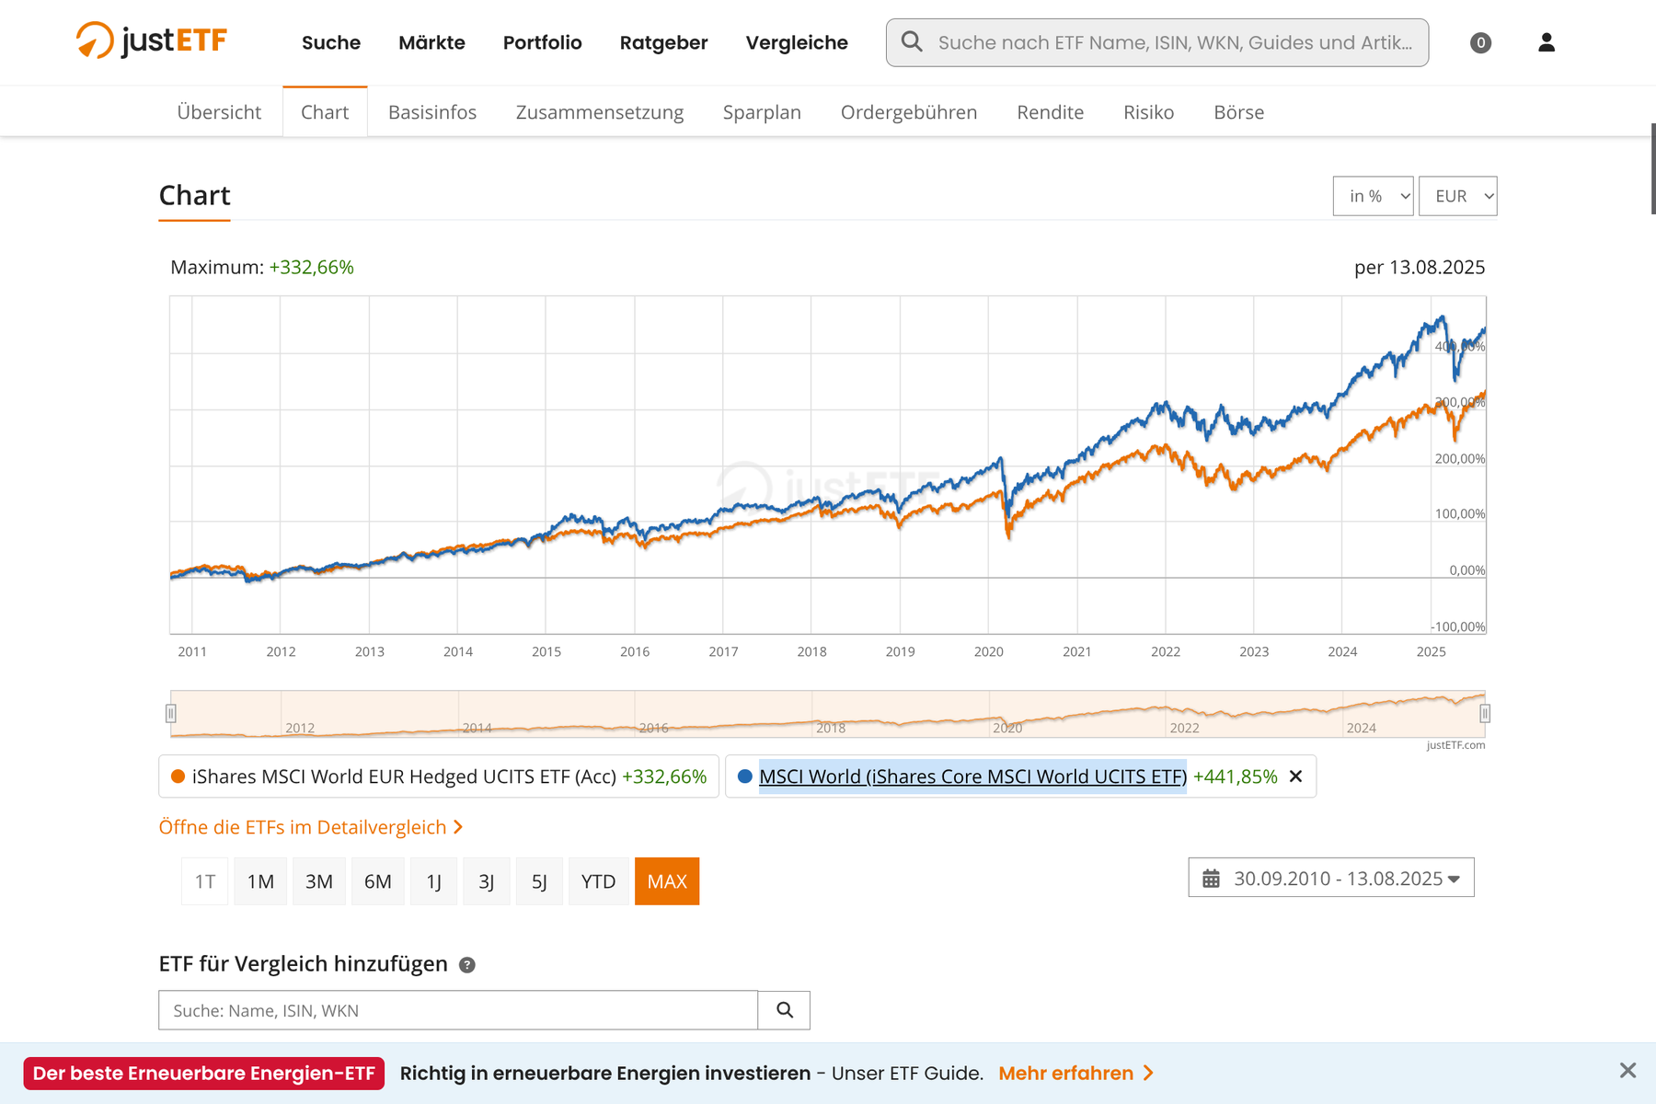Viewport: 1656px width, 1104px height.
Task: Focus the 'Suche: Name, ISIN, WKN' comparison field
Action: pyautogui.click(x=458, y=1010)
